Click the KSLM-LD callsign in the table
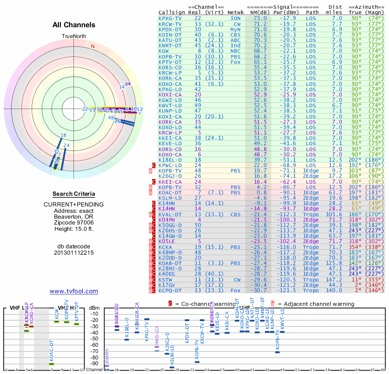This screenshot has height=374, width=389. pos(170,198)
